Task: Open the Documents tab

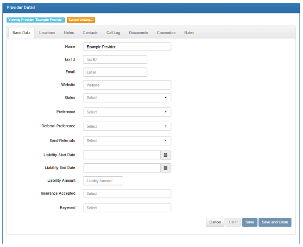Action: pyautogui.click(x=139, y=33)
